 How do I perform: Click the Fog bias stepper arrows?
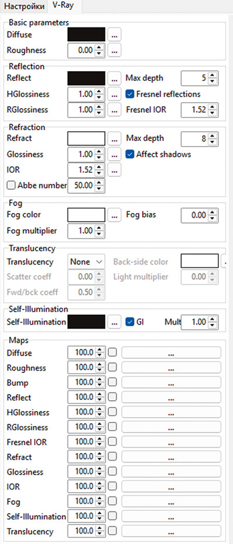pos(213,215)
